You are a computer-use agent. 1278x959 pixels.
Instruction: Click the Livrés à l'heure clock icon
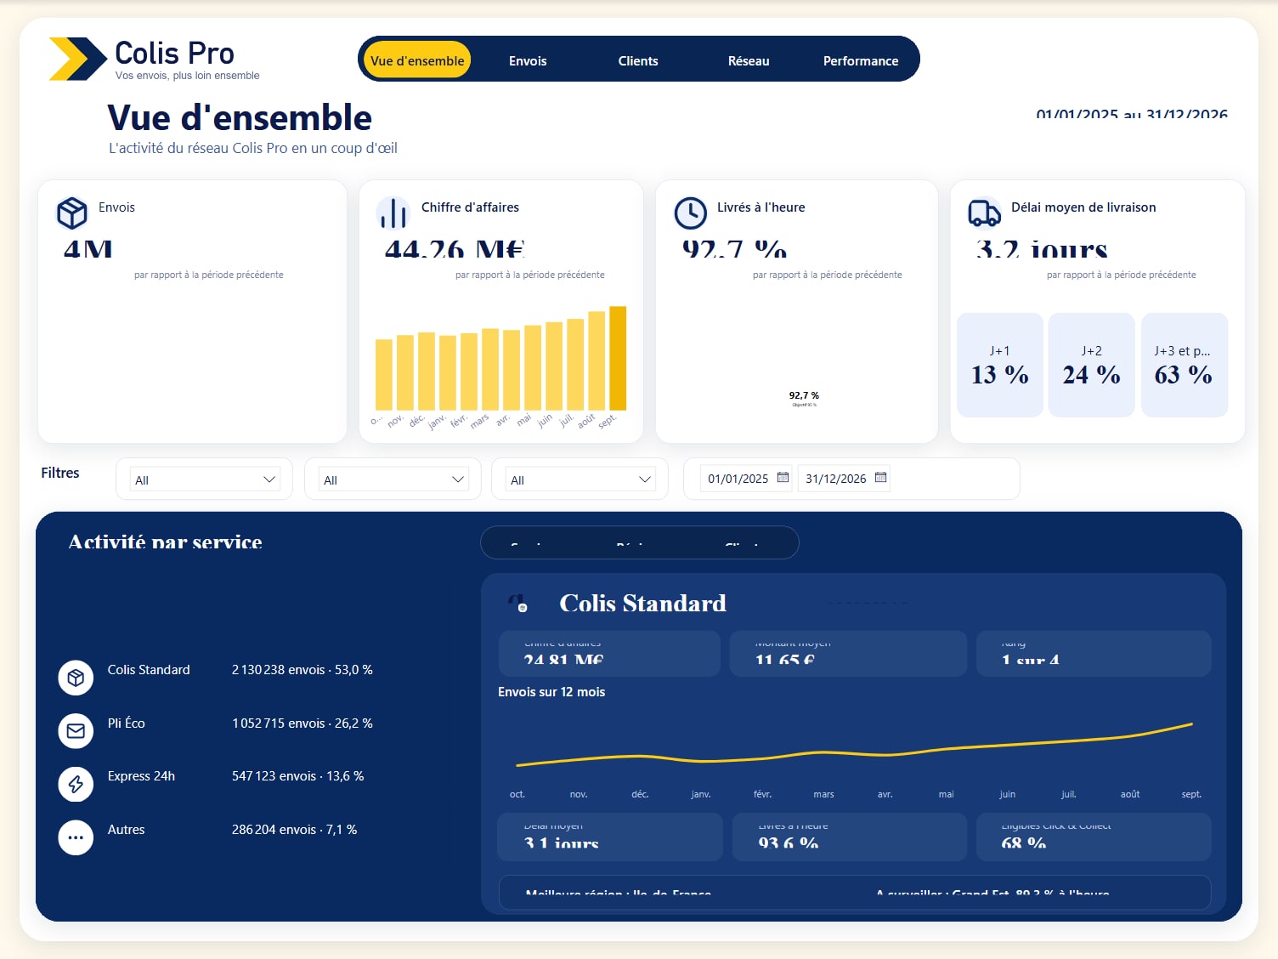(x=691, y=213)
